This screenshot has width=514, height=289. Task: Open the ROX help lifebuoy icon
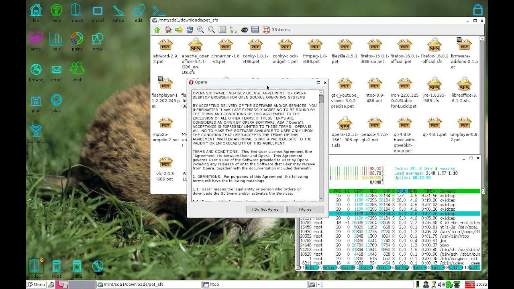coord(266,30)
